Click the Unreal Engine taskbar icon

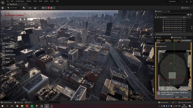[x=47, y=106]
